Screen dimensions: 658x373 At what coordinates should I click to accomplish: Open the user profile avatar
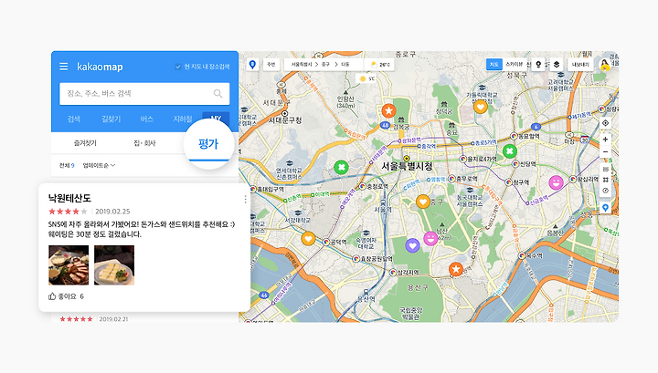coord(605,65)
